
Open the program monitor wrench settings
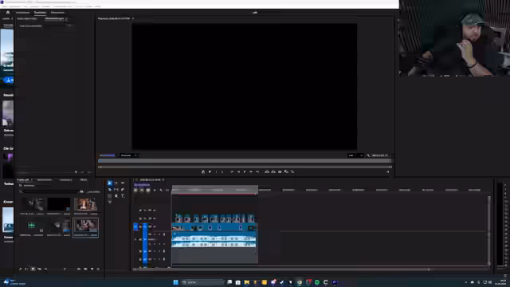click(x=368, y=155)
